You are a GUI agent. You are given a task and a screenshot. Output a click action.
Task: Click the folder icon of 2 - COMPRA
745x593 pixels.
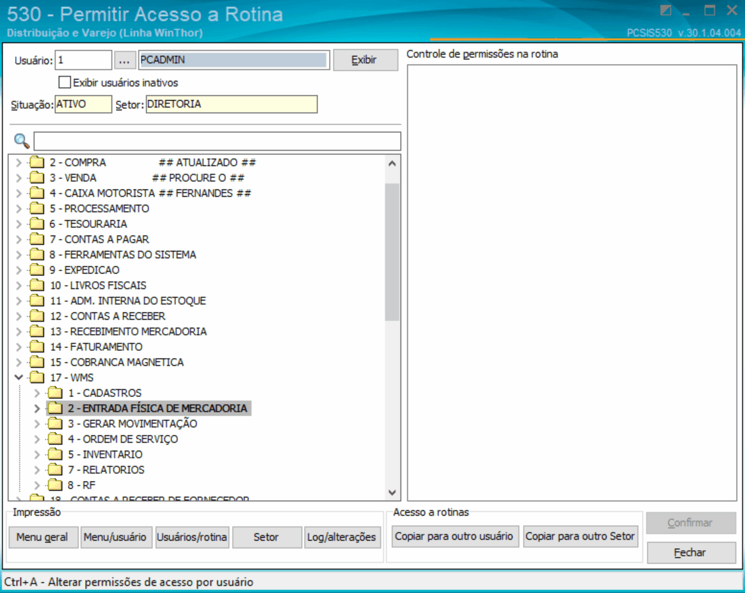(x=36, y=163)
